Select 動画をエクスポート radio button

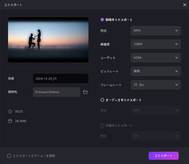(x=102, y=20)
